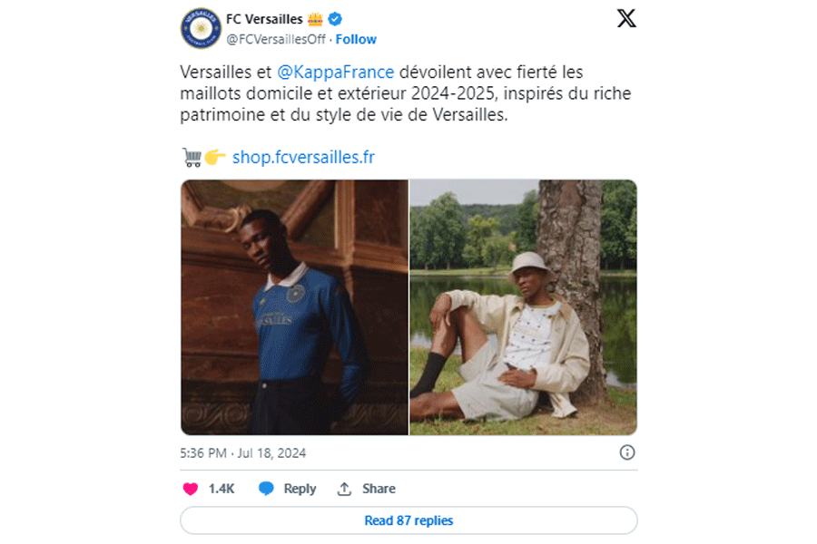The image size is (817, 544).
Task: Like the tweet with the heart icon
Action: click(x=191, y=489)
